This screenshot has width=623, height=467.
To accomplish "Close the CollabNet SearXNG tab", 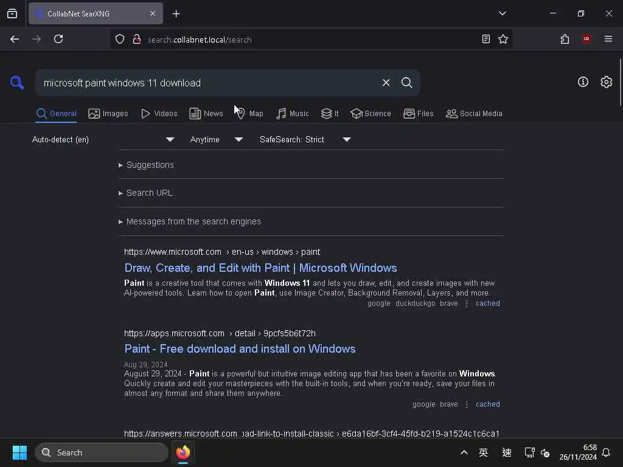I will pos(153,13).
